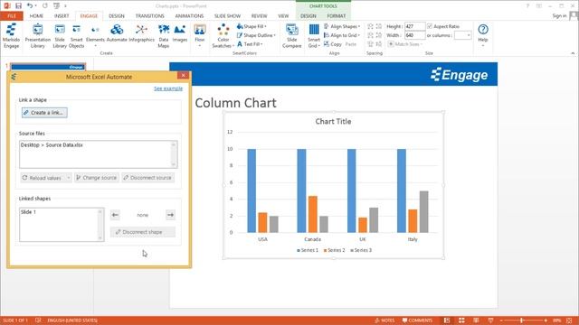579x325 pixels.
Task: Open the See example link
Action: point(168,88)
